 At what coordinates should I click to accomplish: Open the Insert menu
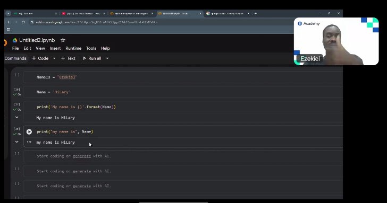[x=55, y=48]
